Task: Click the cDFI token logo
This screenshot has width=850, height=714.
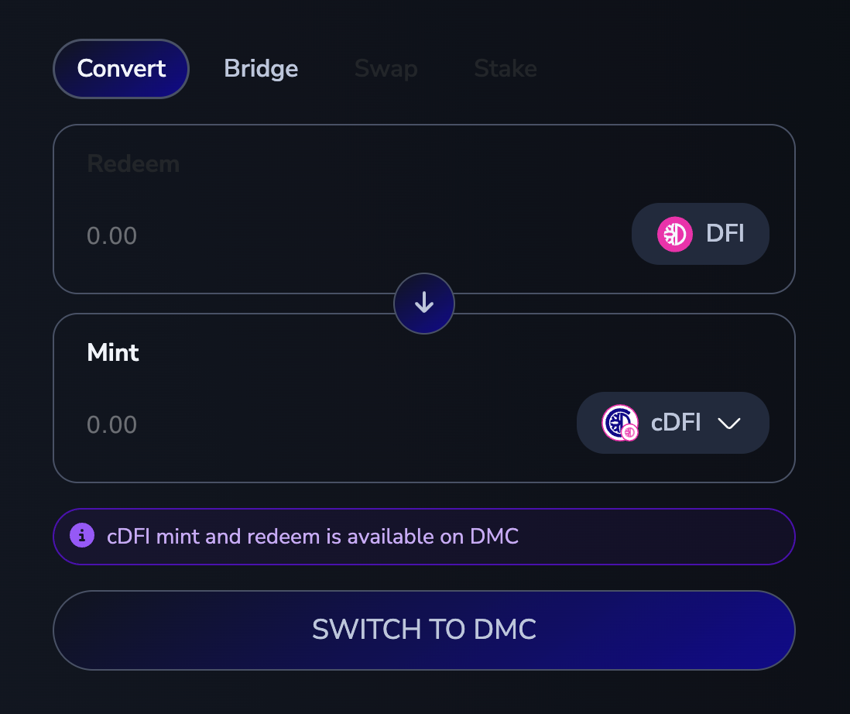Action: tap(619, 423)
